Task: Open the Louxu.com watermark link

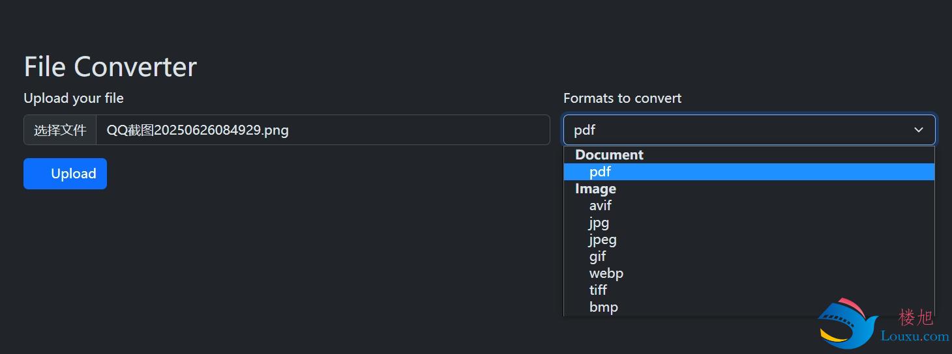Action: pos(915,336)
